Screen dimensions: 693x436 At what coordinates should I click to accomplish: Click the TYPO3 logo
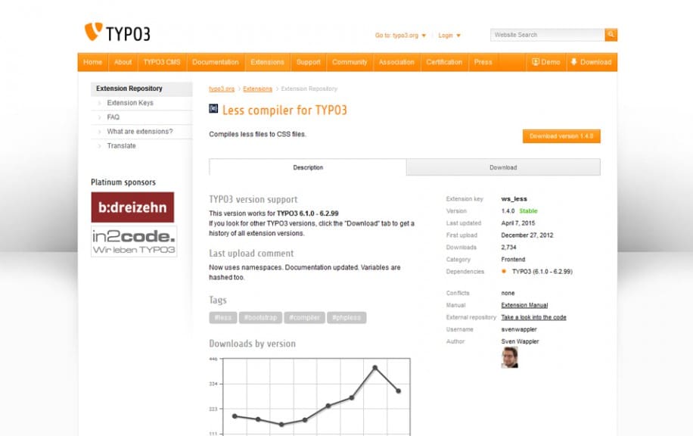pos(117,33)
